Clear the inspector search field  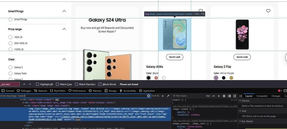[x=149, y=96]
